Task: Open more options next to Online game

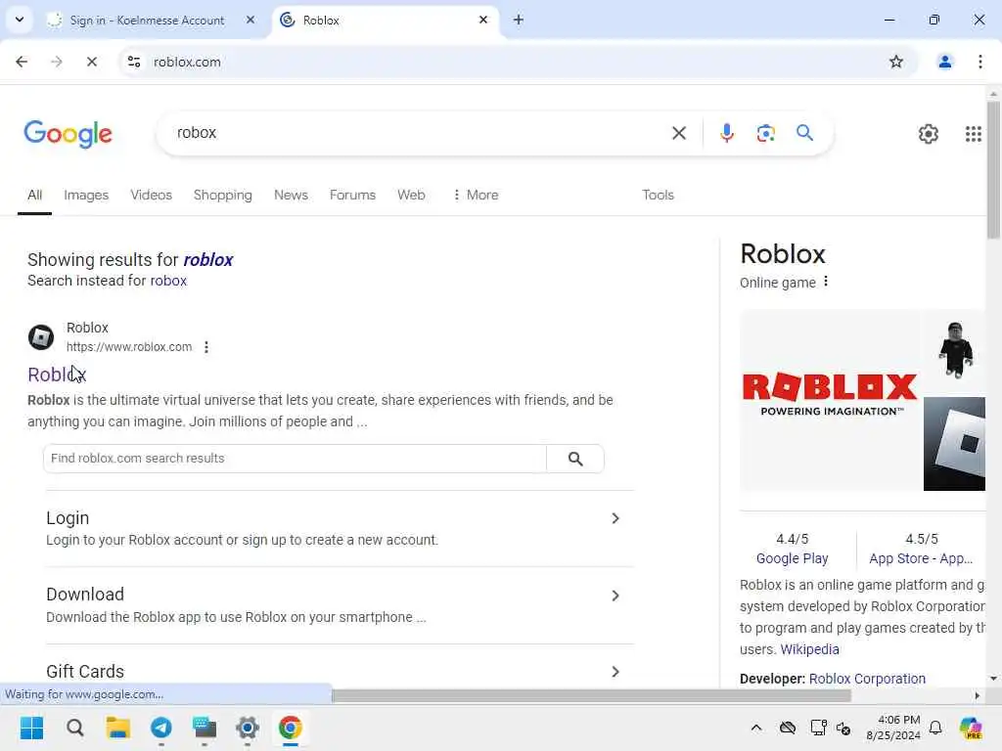Action: (x=826, y=282)
